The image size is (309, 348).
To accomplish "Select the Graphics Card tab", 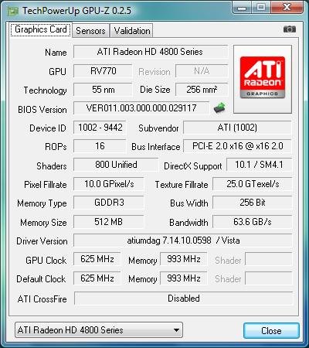I will pos(41,29).
